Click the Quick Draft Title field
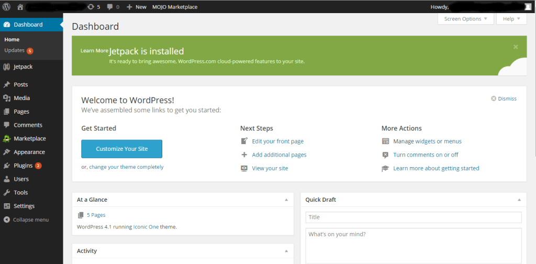The width and height of the screenshot is (536, 264). tap(414, 217)
